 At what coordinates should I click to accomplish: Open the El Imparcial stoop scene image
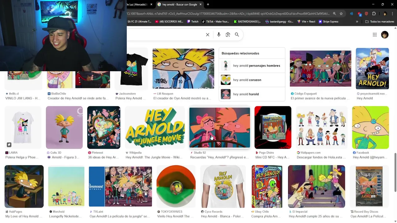point(316,186)
